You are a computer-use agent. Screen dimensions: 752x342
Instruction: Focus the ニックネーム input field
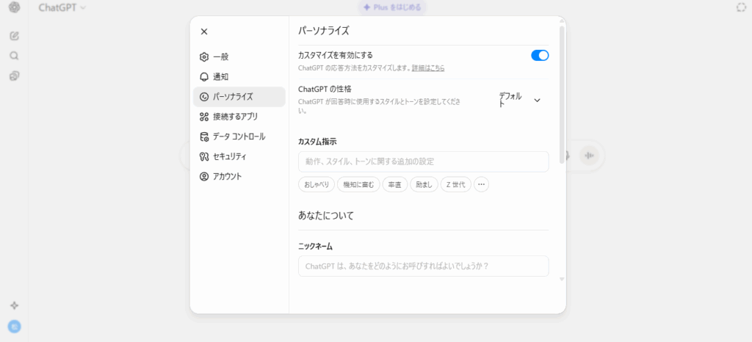(423, 266)
